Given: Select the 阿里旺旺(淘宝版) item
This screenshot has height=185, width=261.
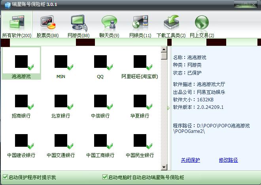Looking at the screenshot, I should pyautogui.click(x=140, y=67).
